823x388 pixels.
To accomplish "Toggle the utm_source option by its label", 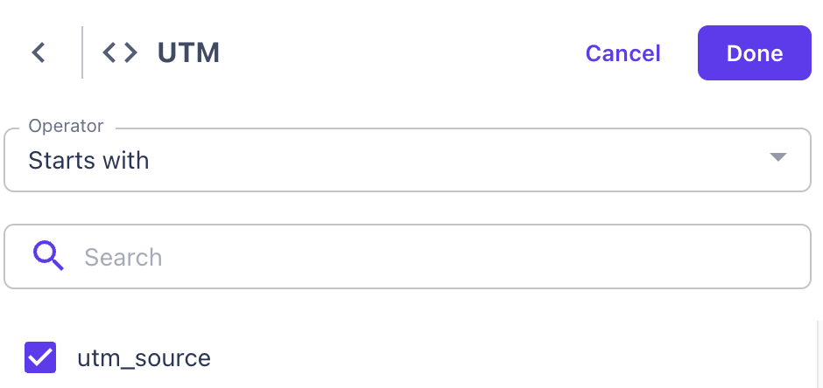I will click(144, 357).
